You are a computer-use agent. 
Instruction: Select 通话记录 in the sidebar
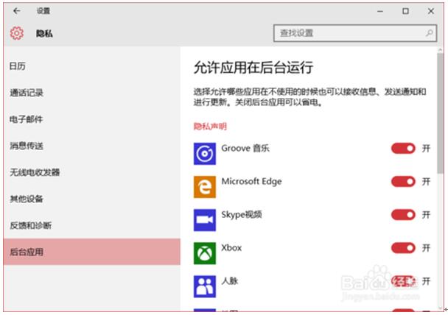coord(27,93)
